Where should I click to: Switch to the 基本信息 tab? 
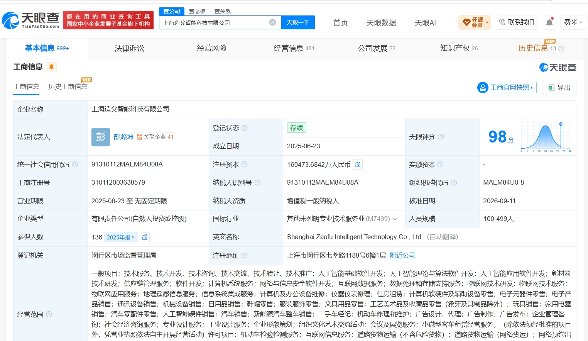47,48
